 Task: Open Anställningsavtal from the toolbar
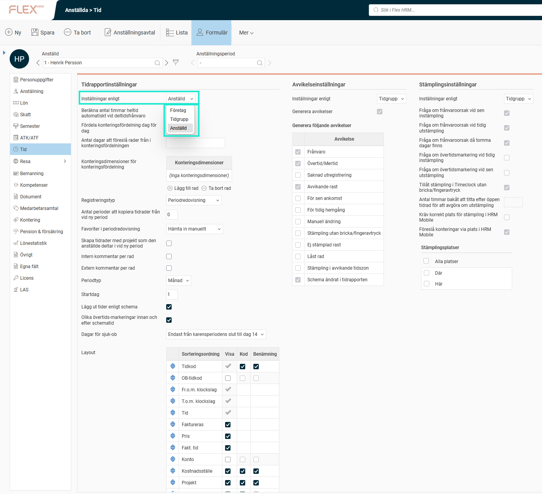pos(130,33)
